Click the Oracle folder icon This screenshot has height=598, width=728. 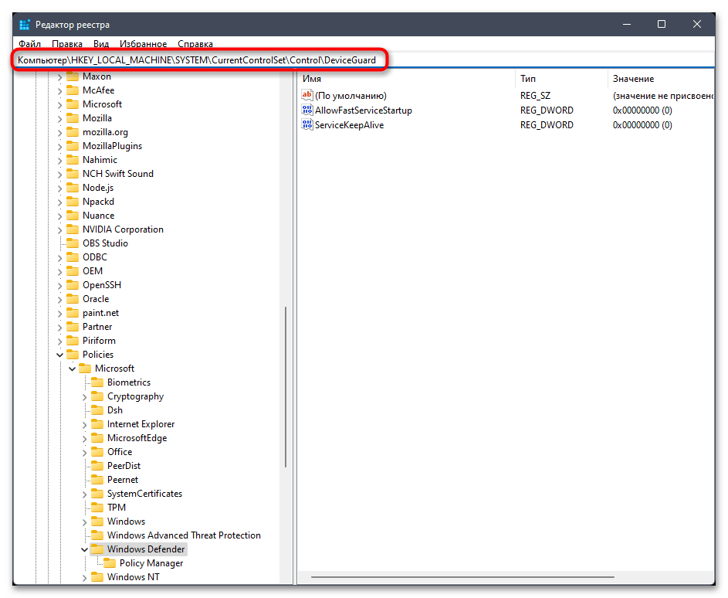point(73,299)
